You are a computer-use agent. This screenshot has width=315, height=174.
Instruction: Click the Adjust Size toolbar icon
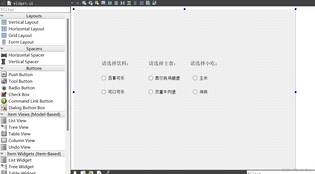154,3
